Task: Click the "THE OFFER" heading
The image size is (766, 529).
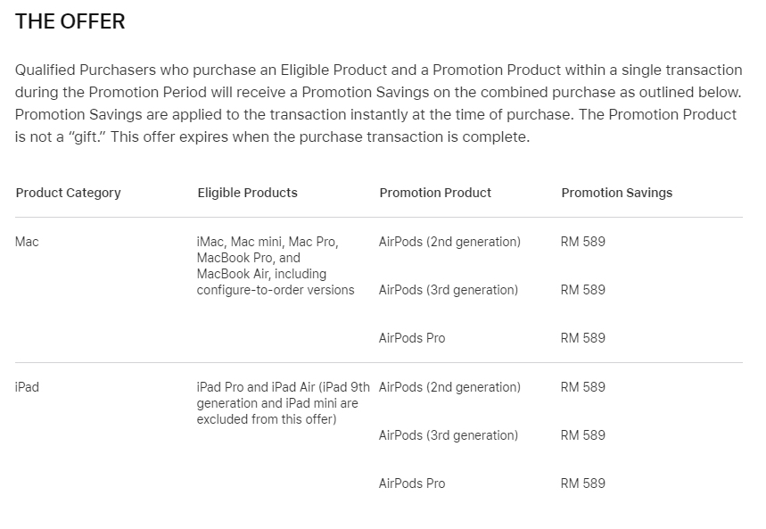Action: (70, 22)
